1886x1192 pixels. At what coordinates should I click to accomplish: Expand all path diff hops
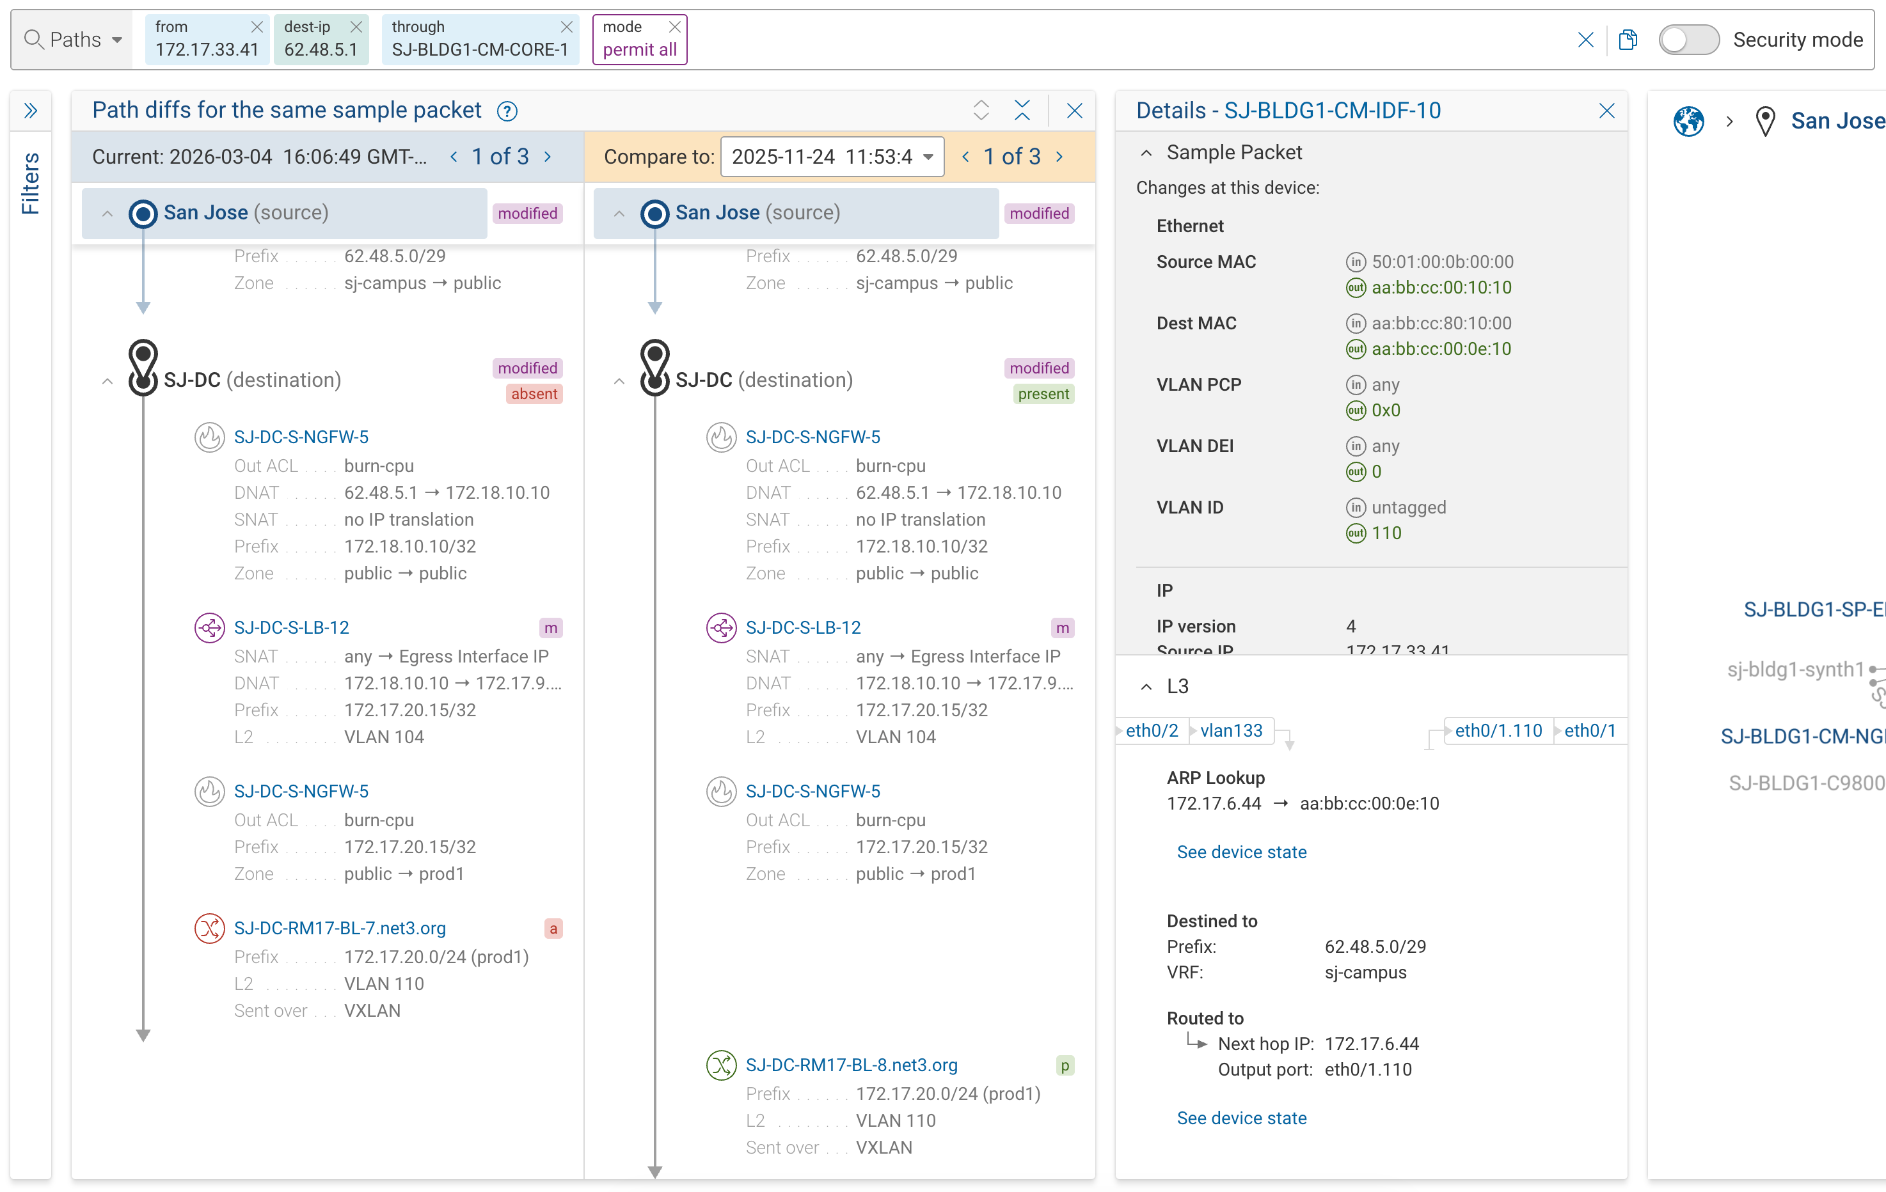click(981, 111)
